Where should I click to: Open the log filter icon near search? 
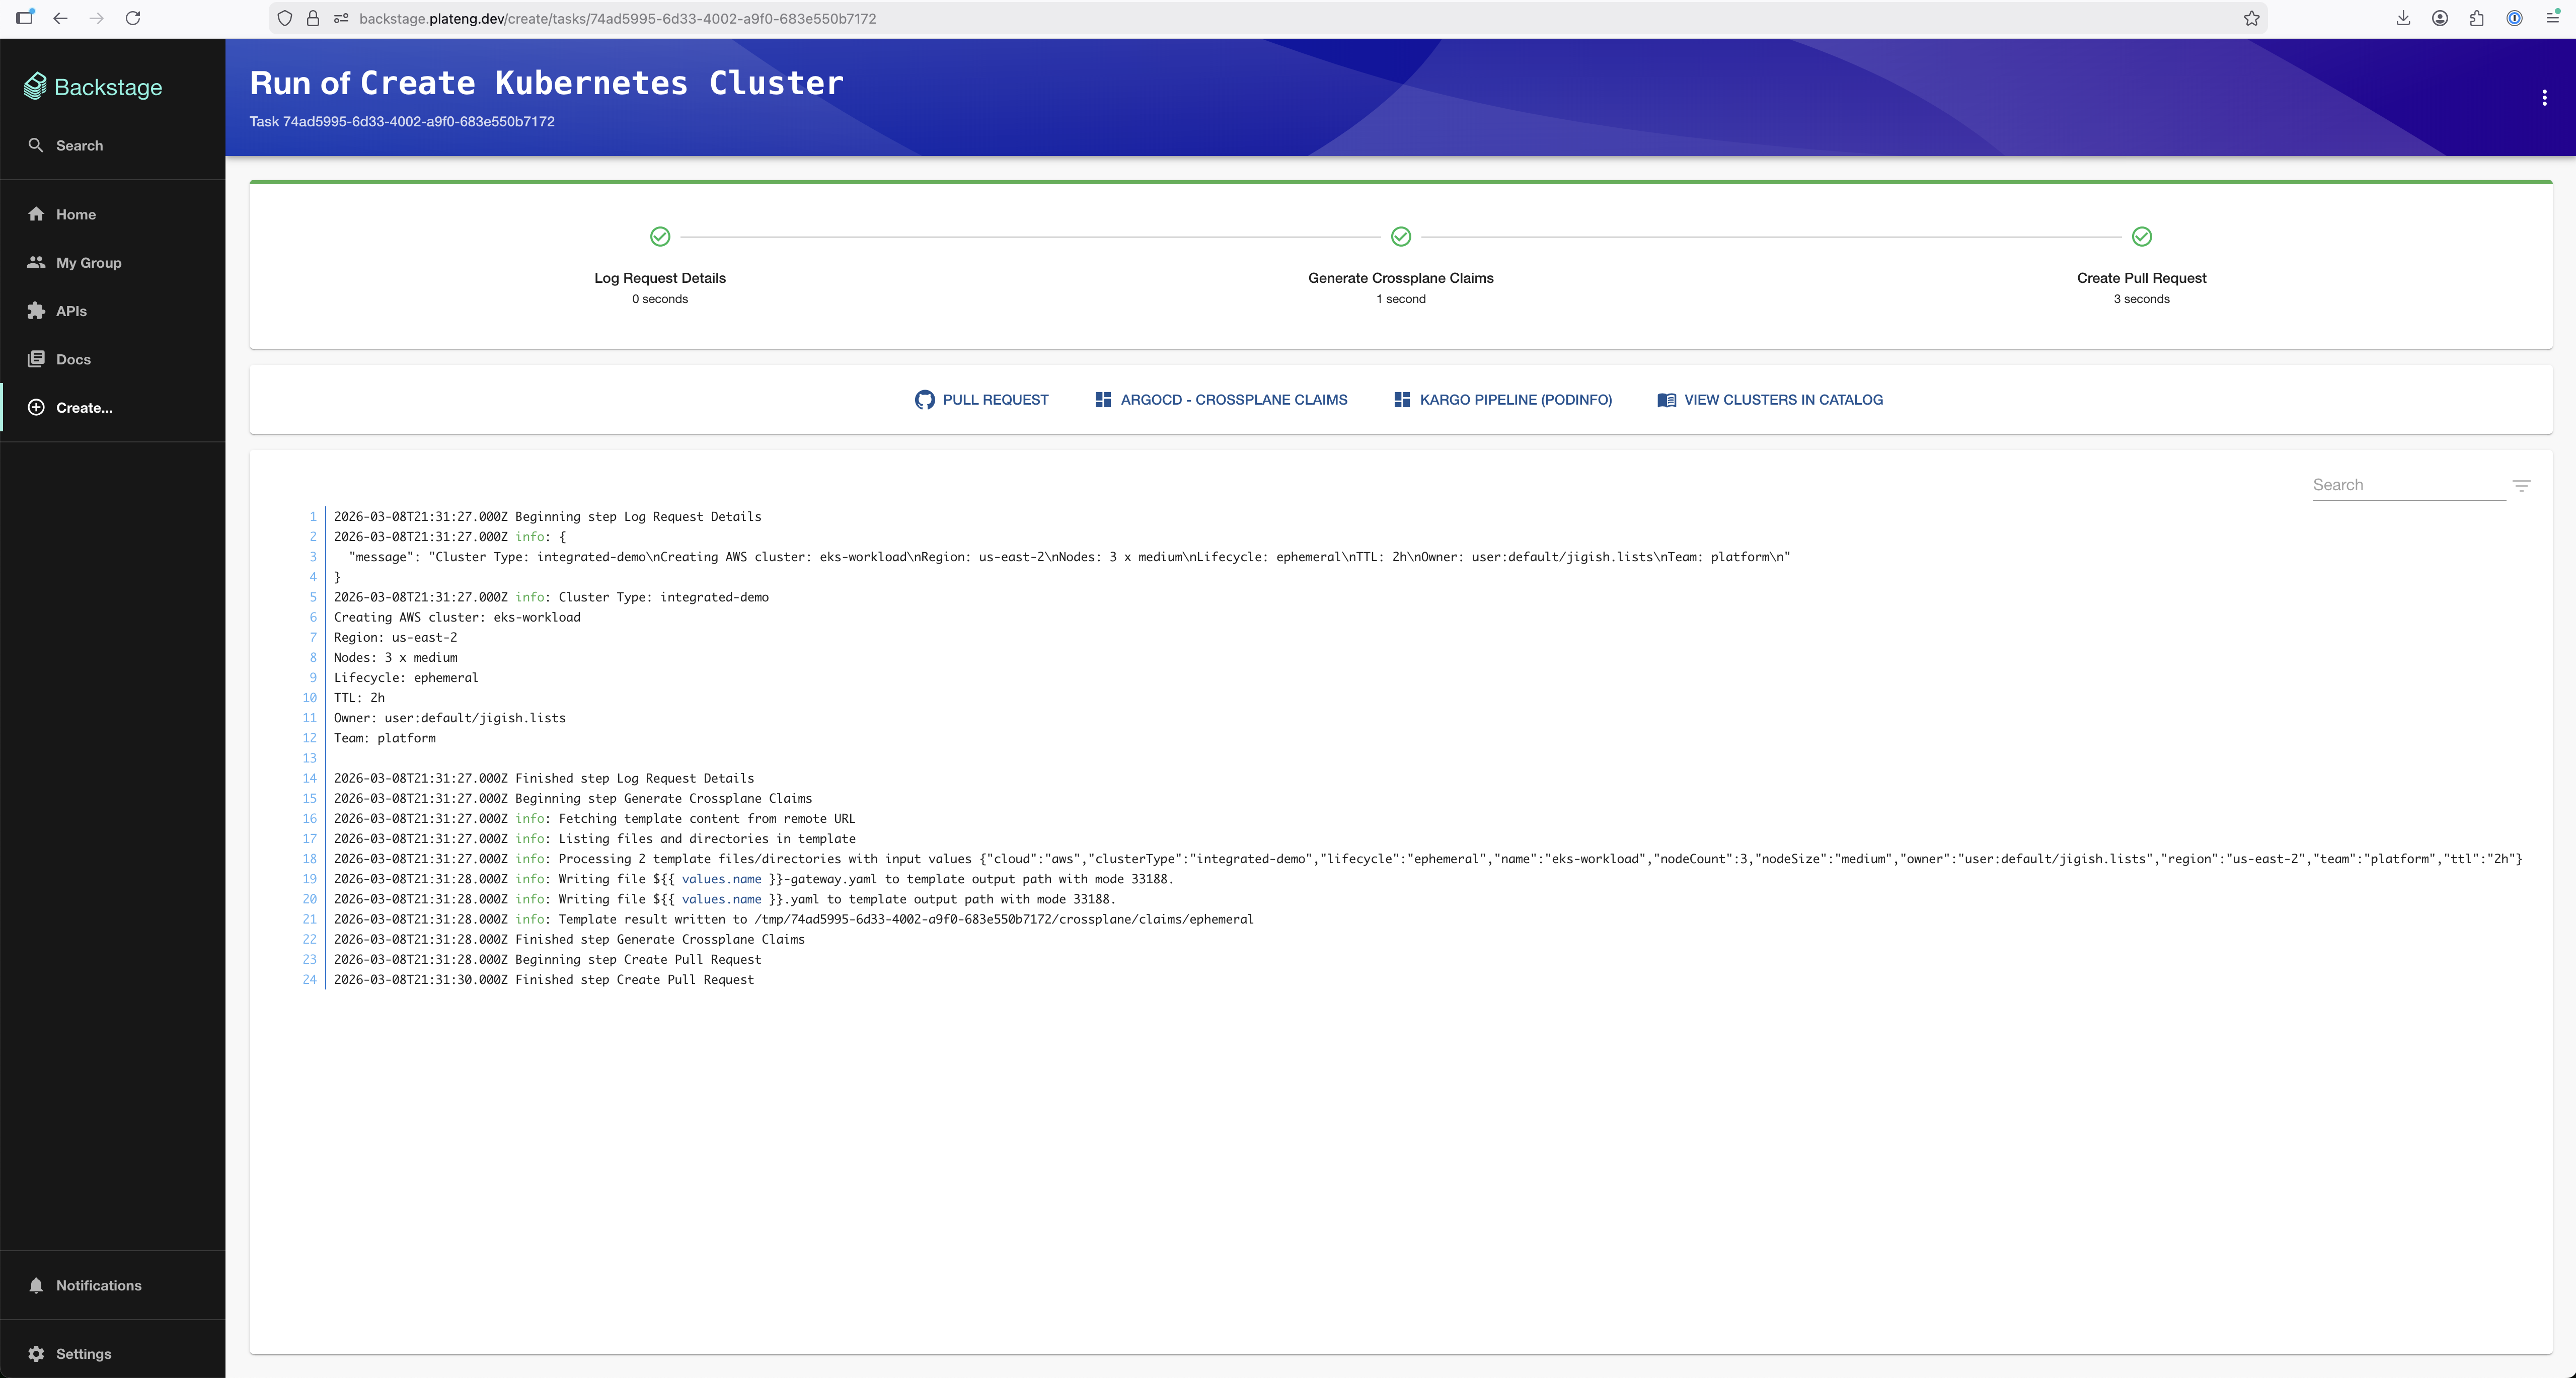pyautogui.click(x=2522, y=485)
